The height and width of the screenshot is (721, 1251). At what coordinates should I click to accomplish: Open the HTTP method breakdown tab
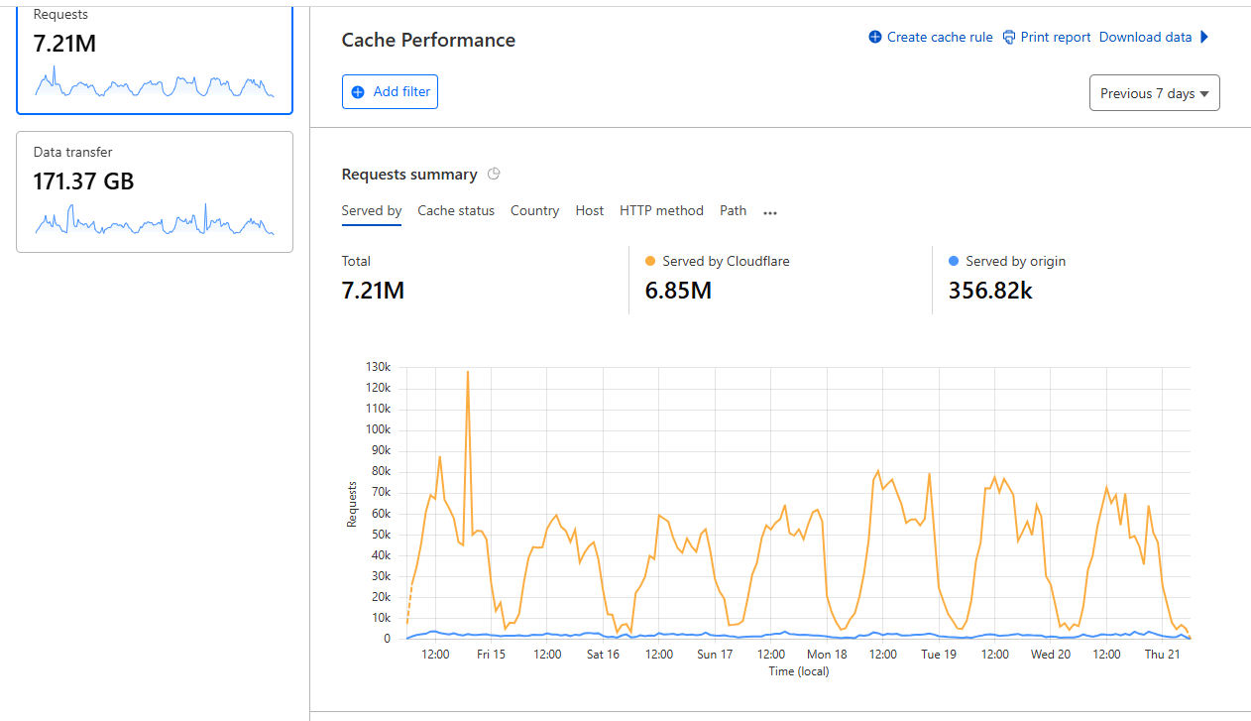click(661, 210)
